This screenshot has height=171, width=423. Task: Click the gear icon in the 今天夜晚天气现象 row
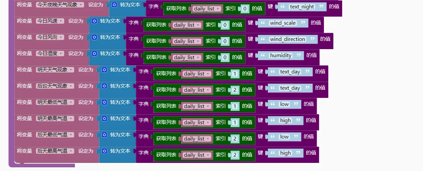(x=114, y=5)
